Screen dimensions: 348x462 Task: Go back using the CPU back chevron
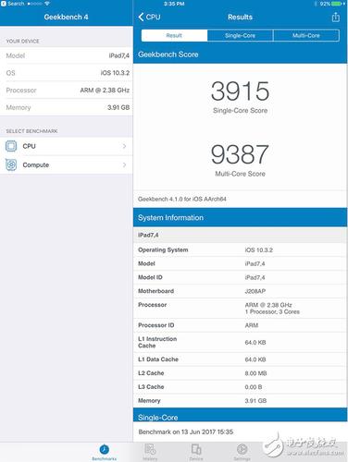(x=149, y=17)
